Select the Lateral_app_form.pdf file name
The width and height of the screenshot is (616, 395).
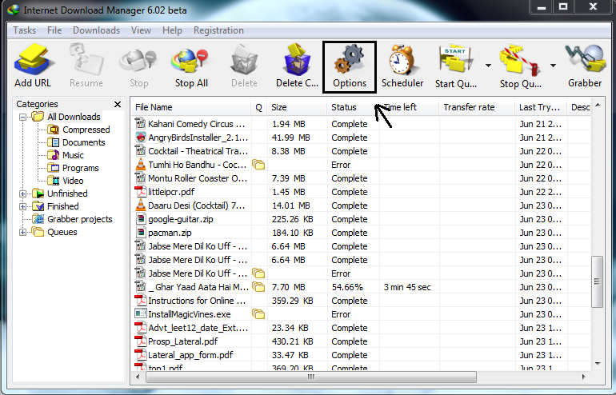(x=190, y=355)
